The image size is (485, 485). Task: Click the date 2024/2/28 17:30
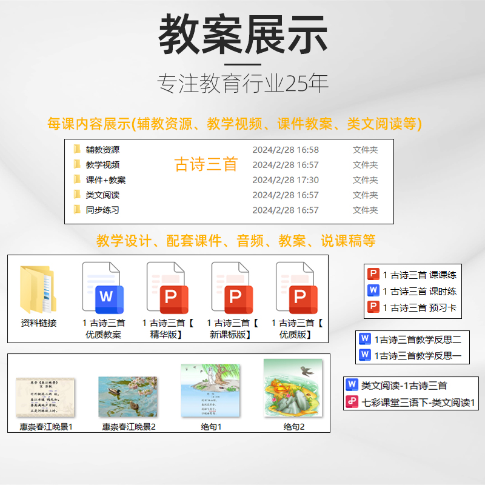coord(286,180)
